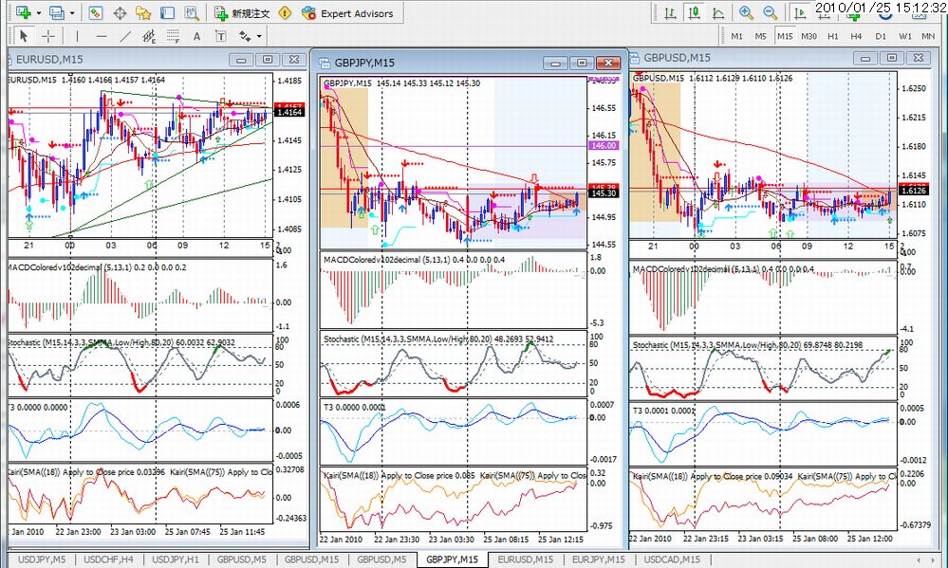
Task: Open the chart profiles icon
Action: click(57, 12)
